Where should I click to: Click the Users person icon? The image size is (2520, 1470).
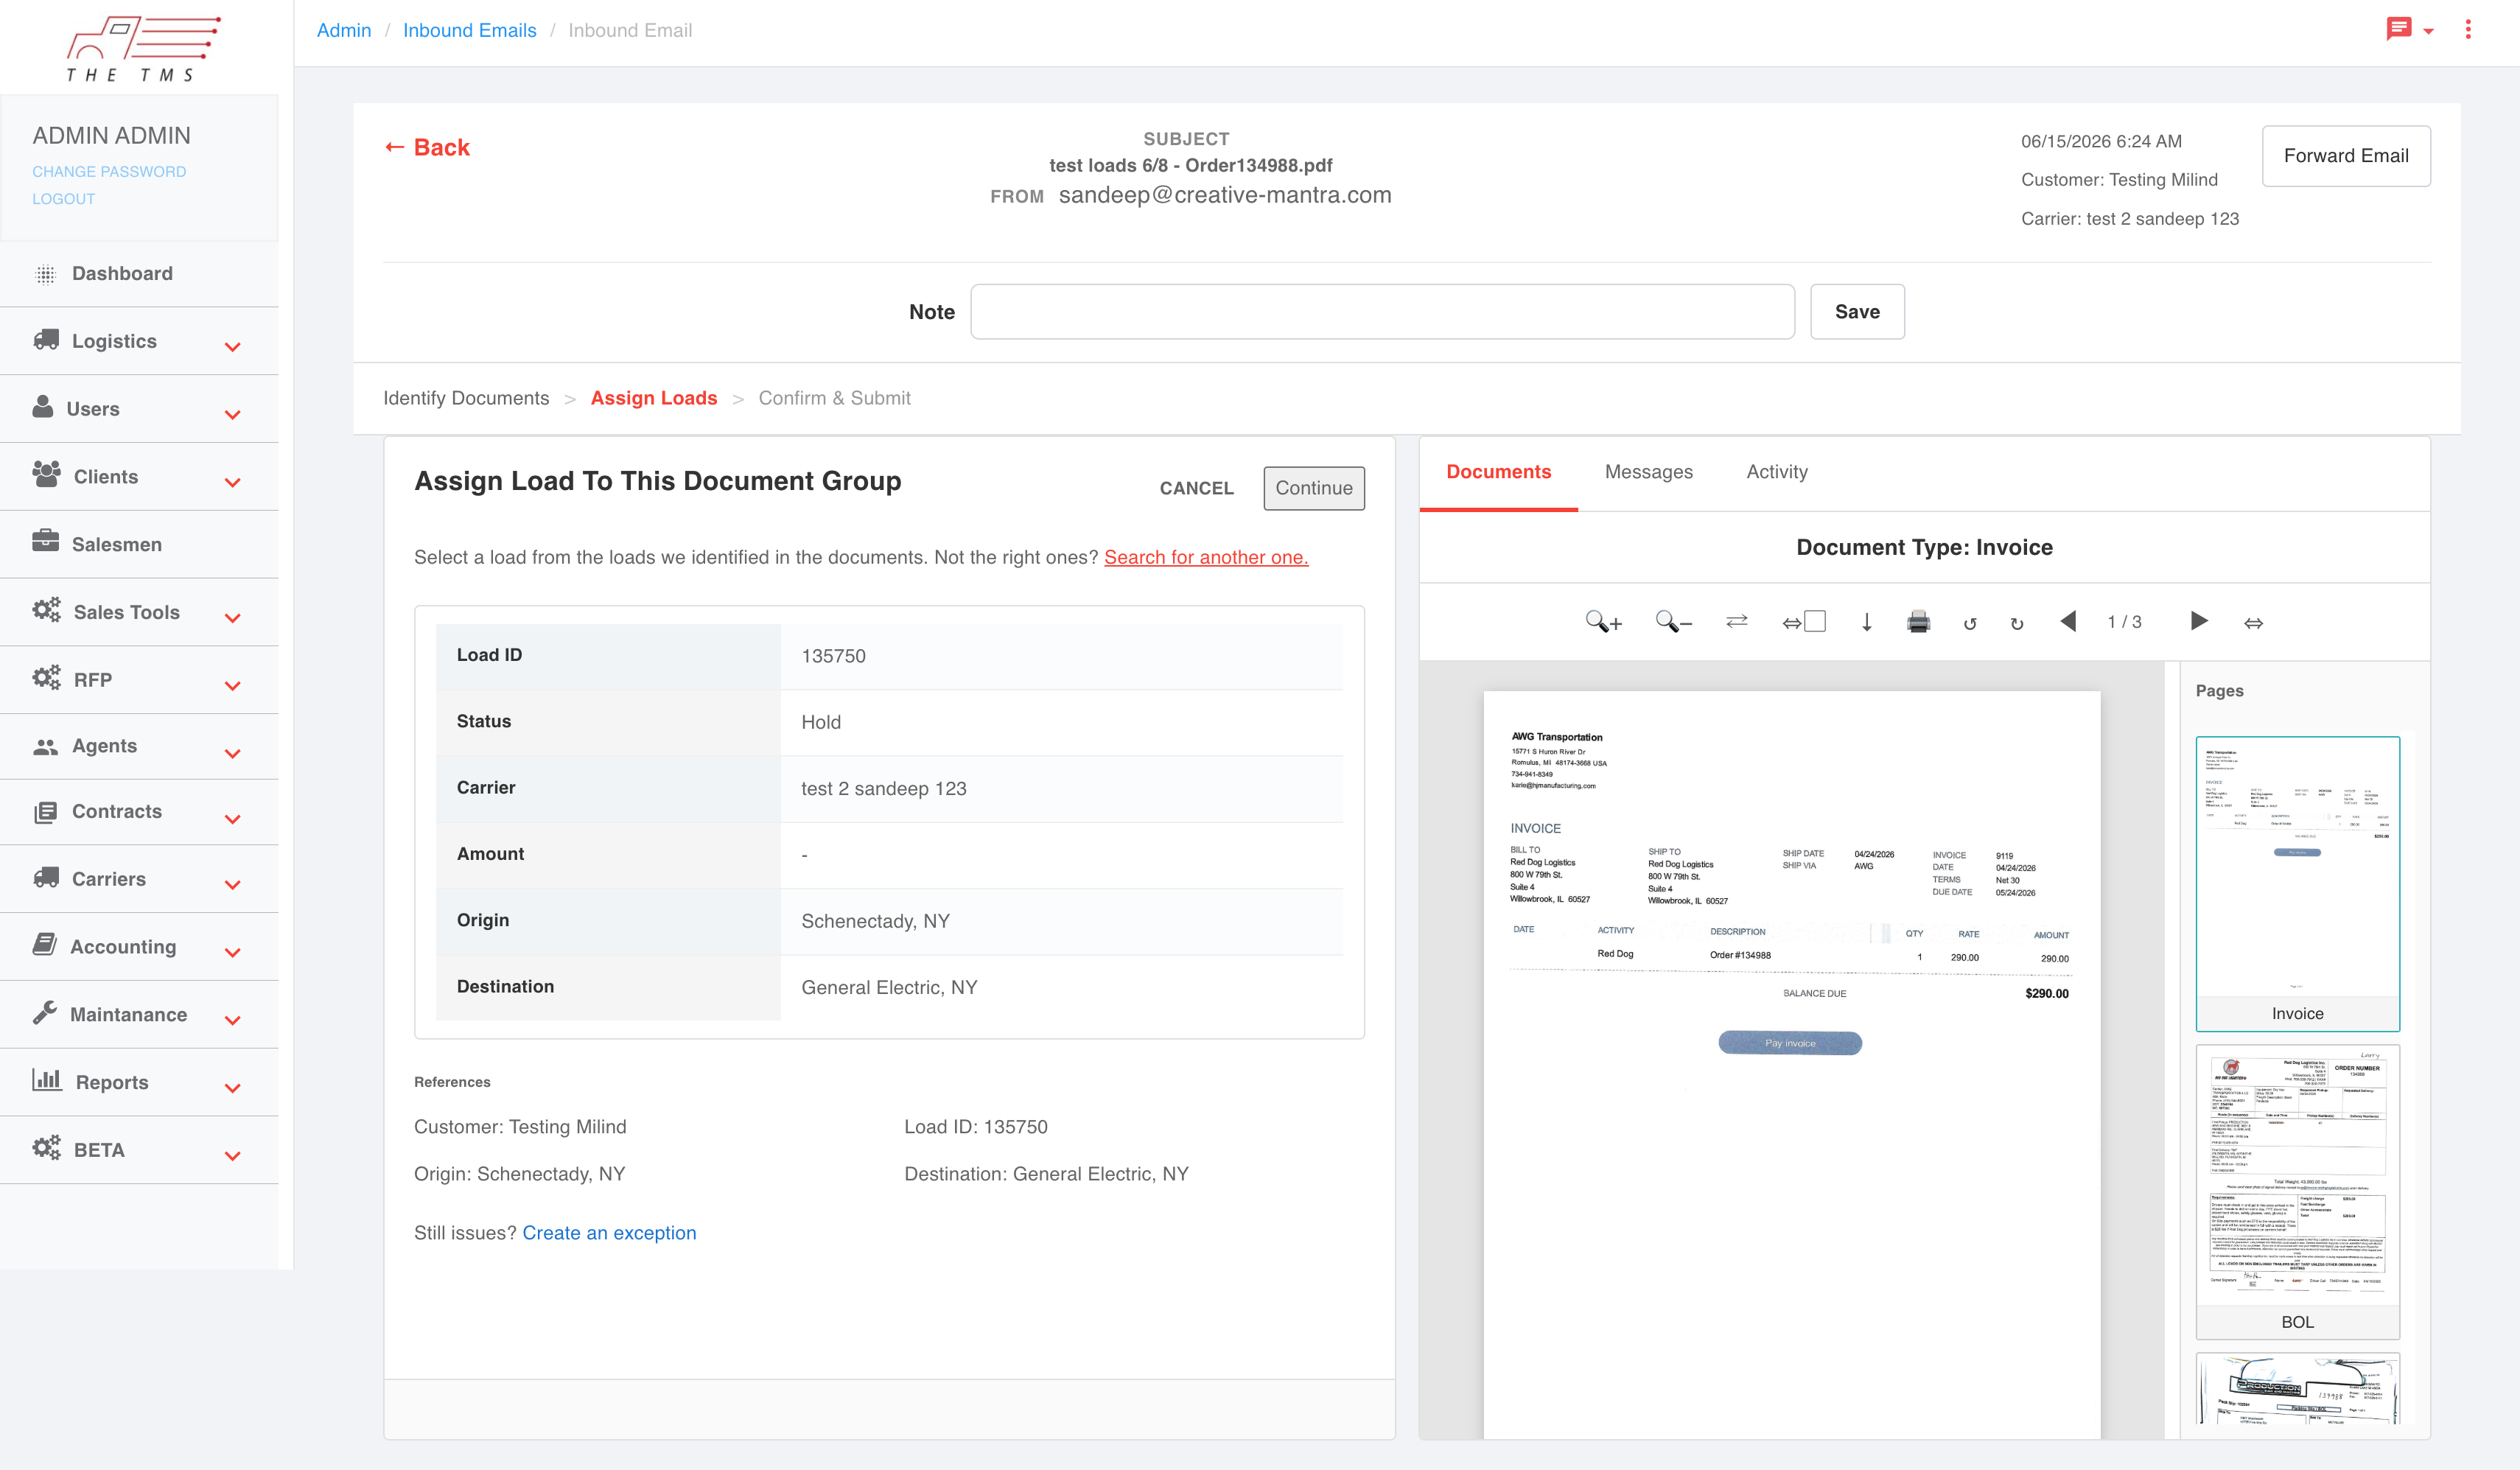43,407
